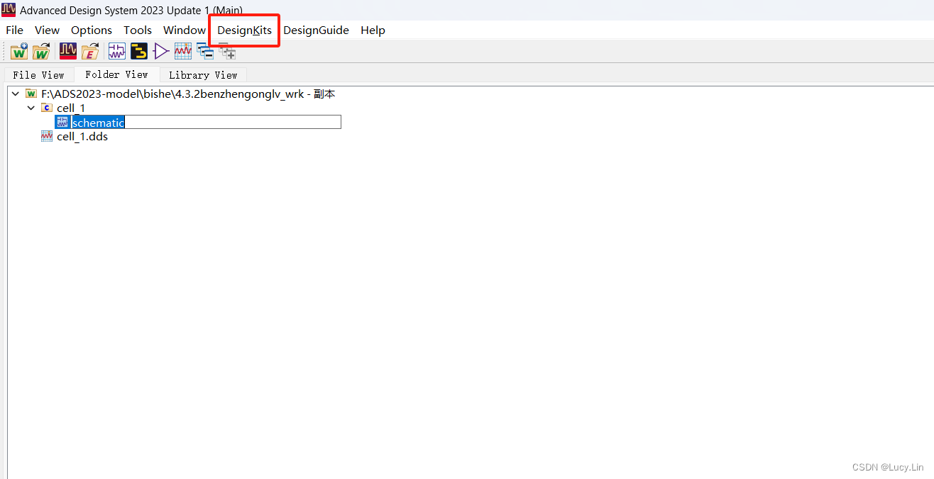The image size is (934, 479).
Task: Open an existing workspace from the toolbar
Action: click(41, 51)
